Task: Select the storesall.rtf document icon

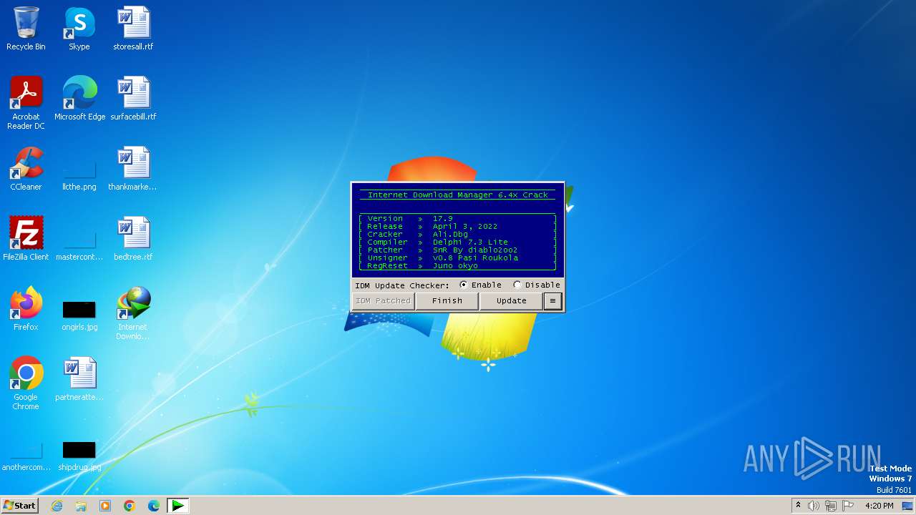Action: (133, 29)
